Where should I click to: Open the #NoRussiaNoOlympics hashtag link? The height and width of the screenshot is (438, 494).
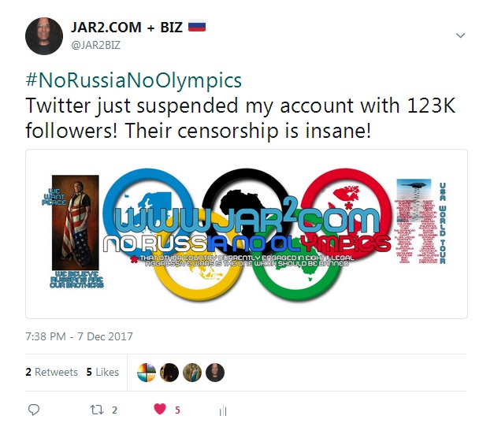134,80
